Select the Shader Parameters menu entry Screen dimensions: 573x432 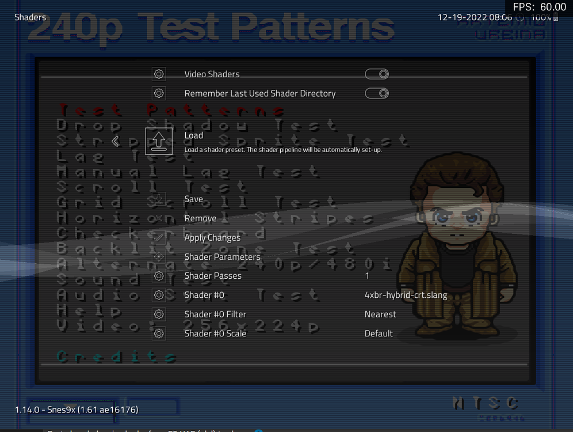[x=222, y=256]
